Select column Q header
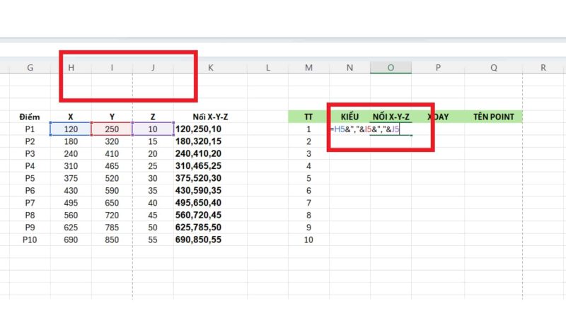This screenshot has width=566, height=318. click(493, 67)
